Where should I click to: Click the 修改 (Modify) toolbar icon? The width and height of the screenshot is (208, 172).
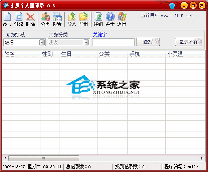[x=19, y=19]
